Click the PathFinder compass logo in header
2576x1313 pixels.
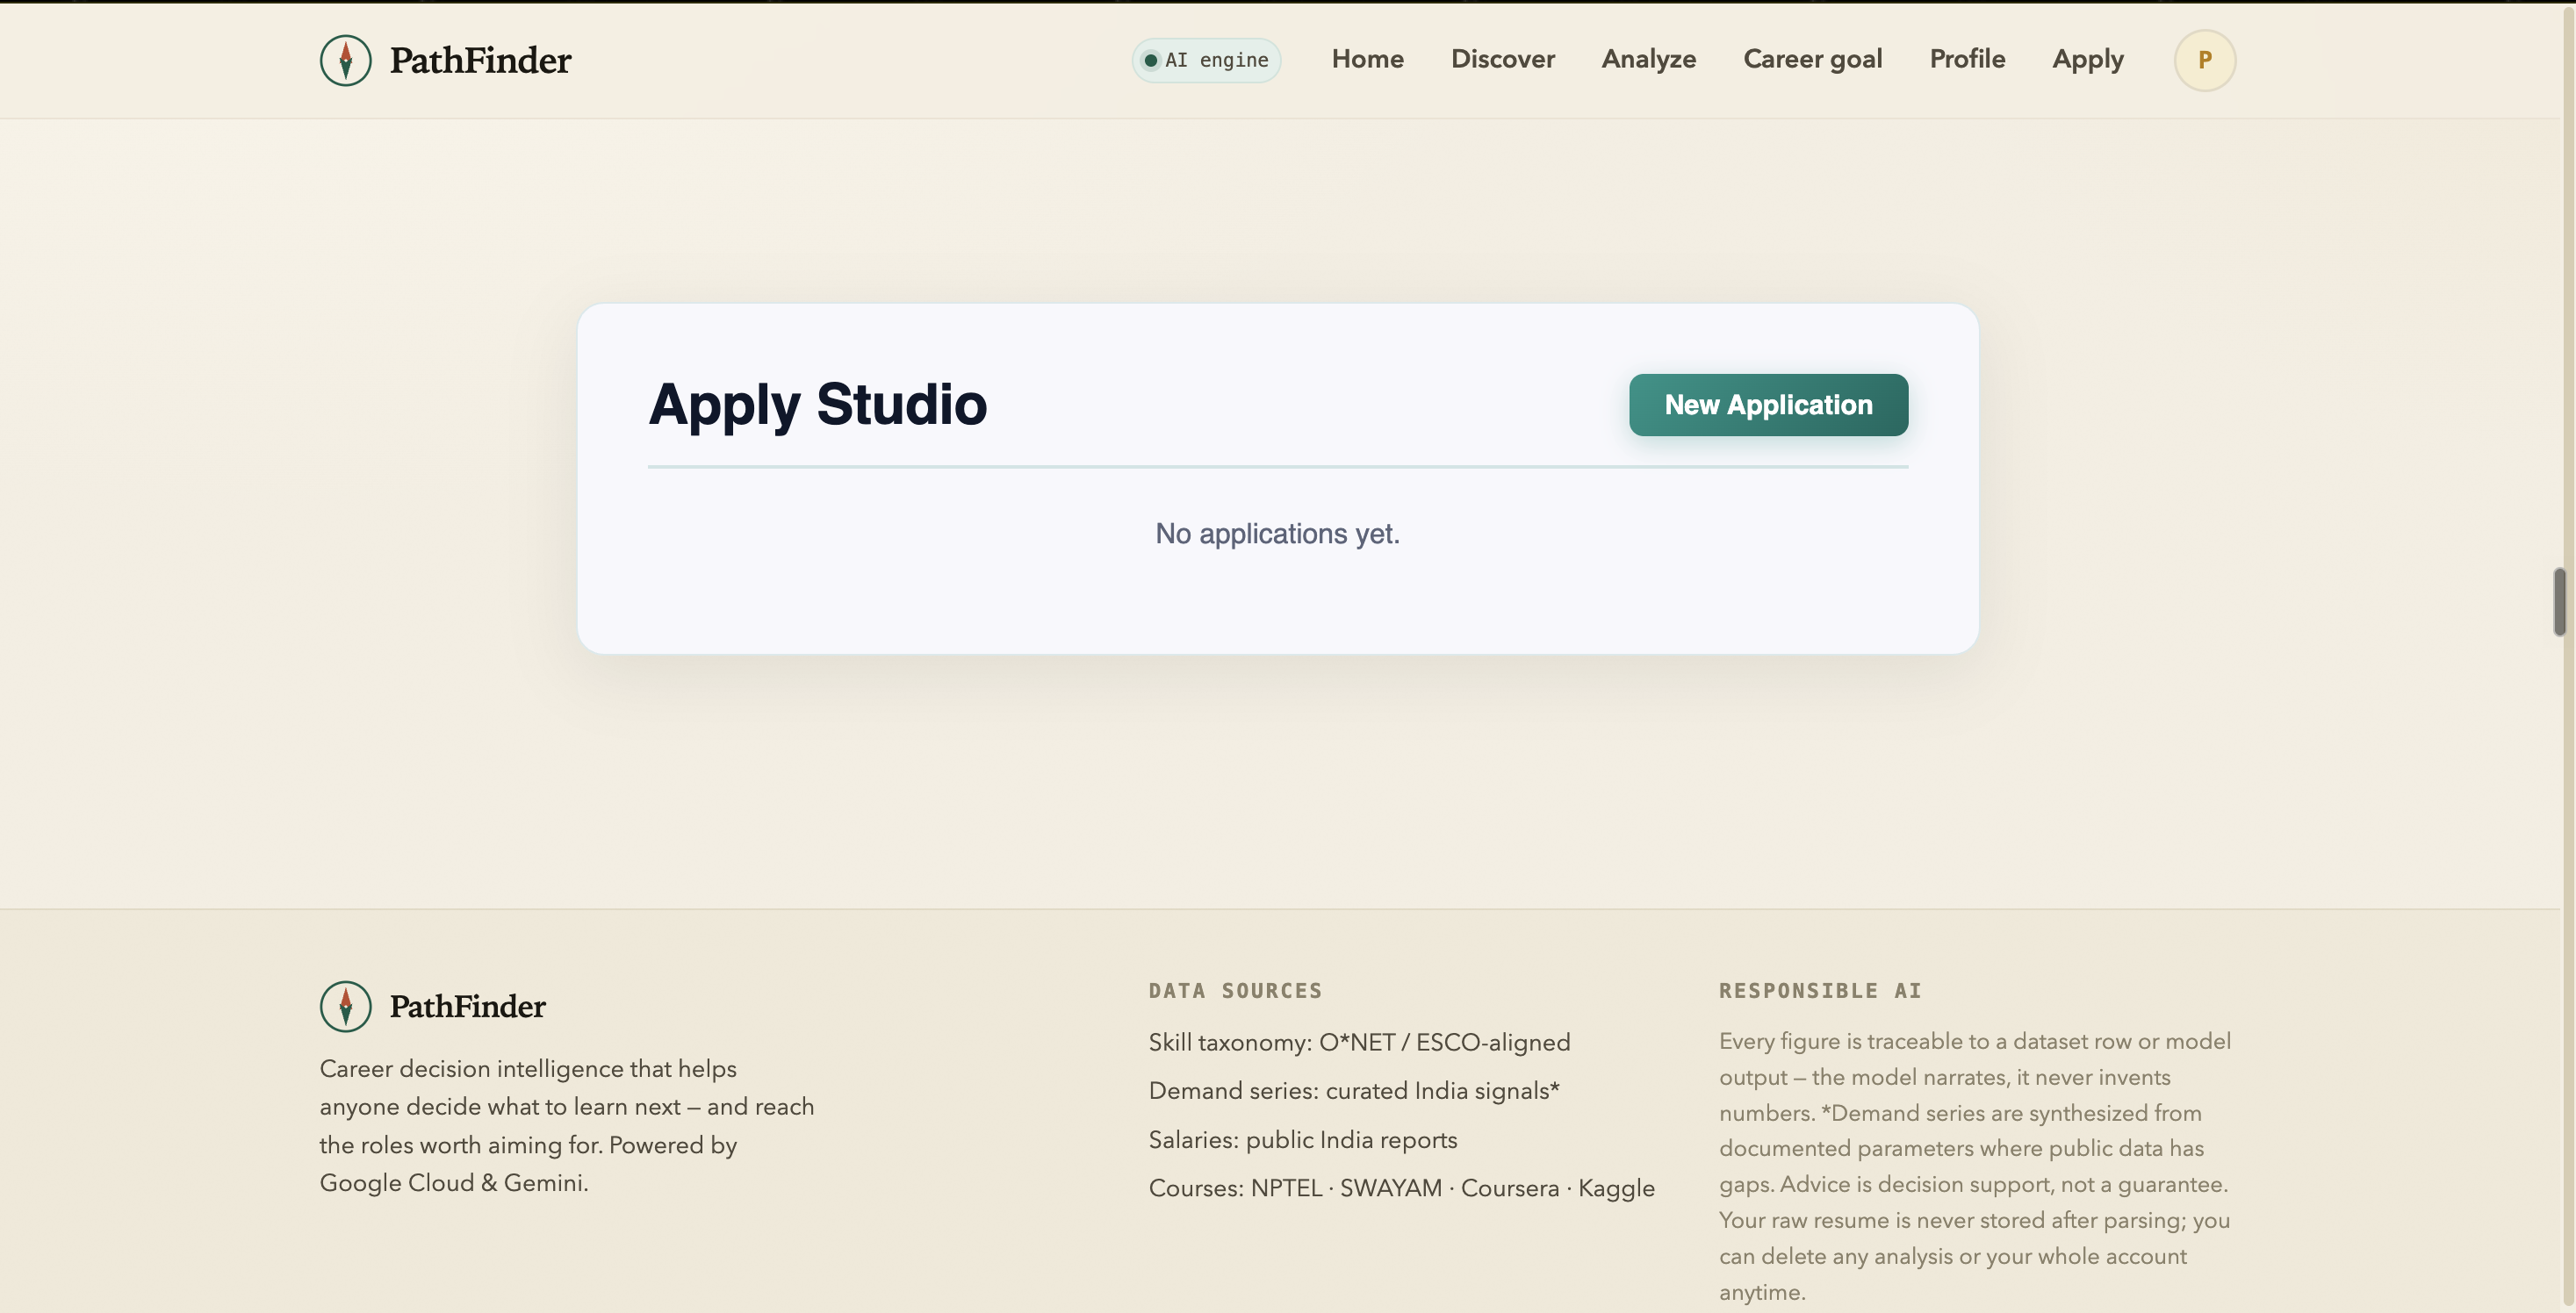(x=345, y=60)
